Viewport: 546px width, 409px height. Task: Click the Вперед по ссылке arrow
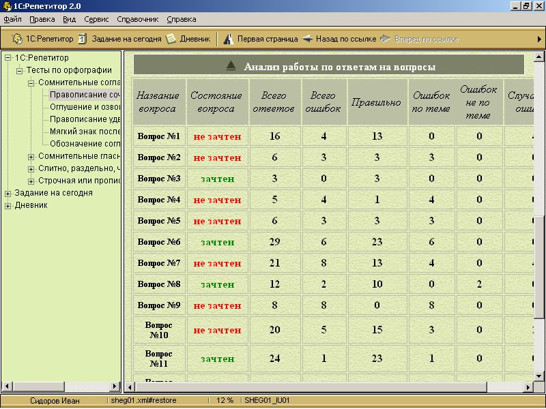coord(386,39)
